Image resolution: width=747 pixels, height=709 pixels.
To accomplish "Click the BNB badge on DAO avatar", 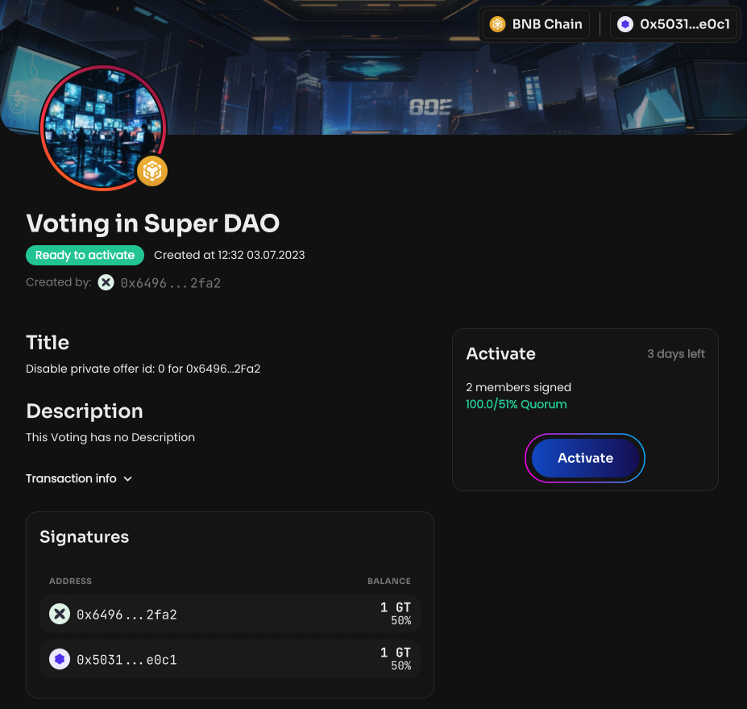I will tap(151, 170).
